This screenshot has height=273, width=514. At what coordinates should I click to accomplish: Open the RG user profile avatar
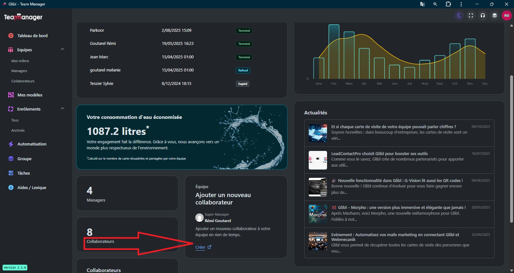tap(507, 15)
